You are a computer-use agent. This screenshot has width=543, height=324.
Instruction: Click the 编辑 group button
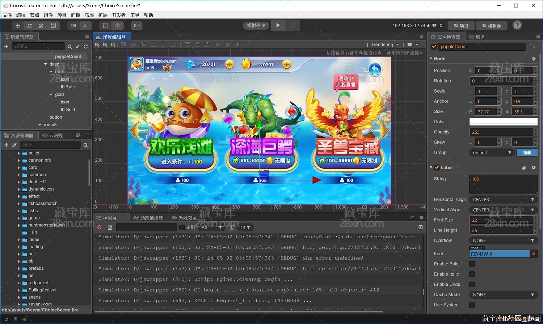527,153
